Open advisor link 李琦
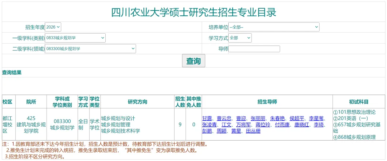This screenshot has height=161, width=387. tap(319, 125)
